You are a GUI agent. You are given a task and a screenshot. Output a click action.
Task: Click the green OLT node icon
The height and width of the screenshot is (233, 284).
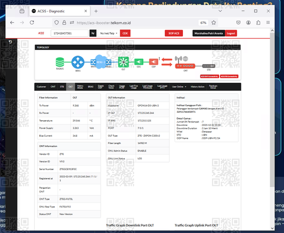tap(123, 62)
